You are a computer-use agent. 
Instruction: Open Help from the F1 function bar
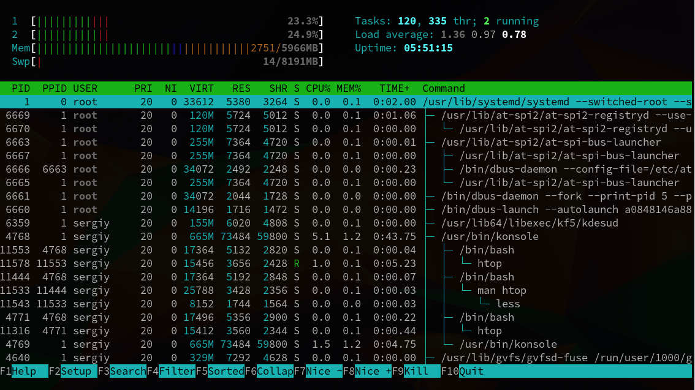point(24,371)
